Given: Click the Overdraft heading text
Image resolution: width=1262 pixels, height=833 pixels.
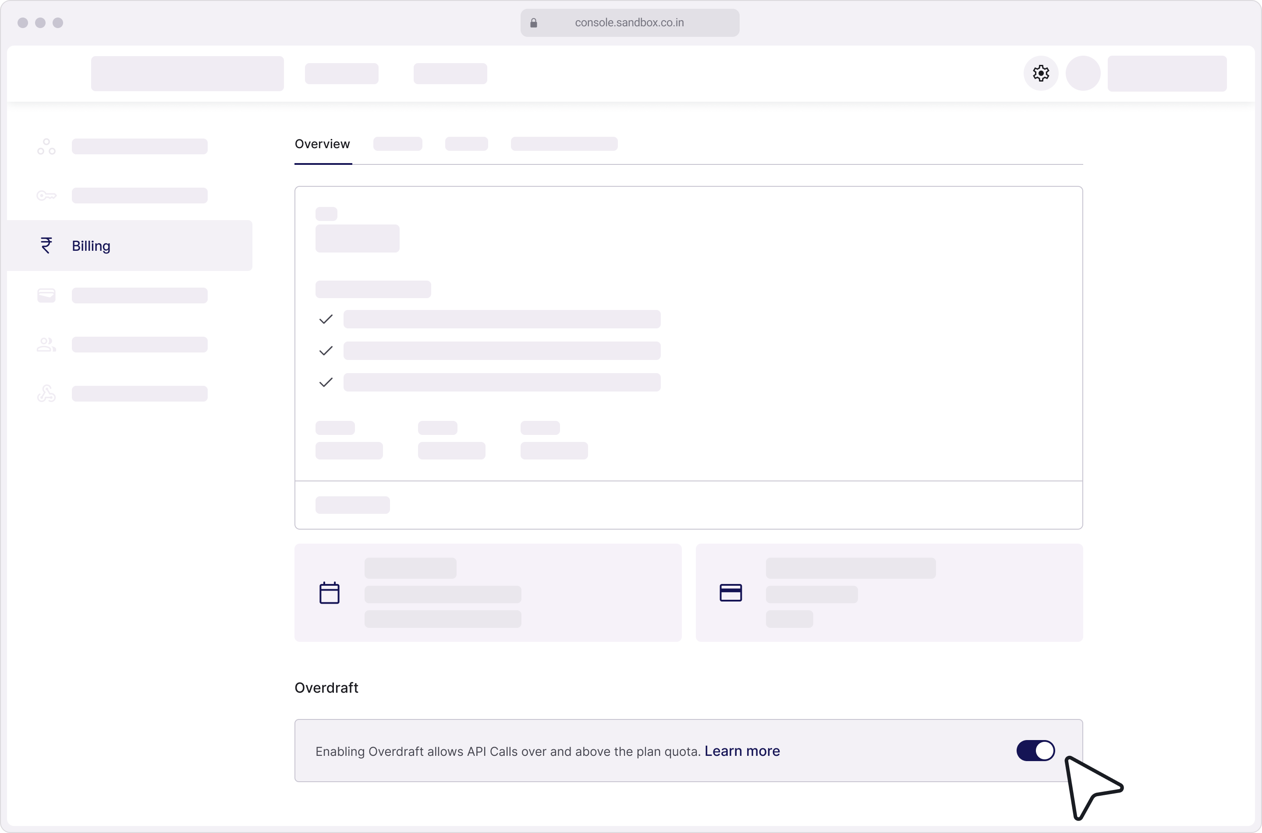Looking at the screenshot, I should point(326,688).
